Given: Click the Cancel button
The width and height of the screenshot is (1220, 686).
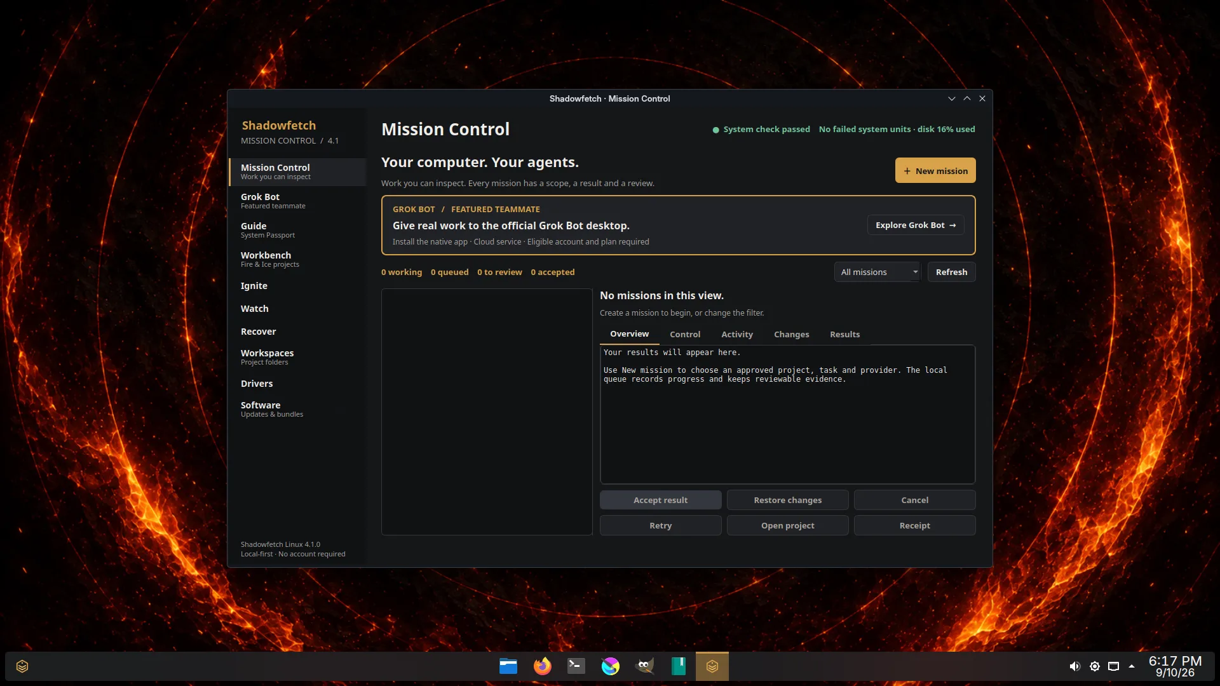Looking at the screenshot, I should tap(914, 500).
